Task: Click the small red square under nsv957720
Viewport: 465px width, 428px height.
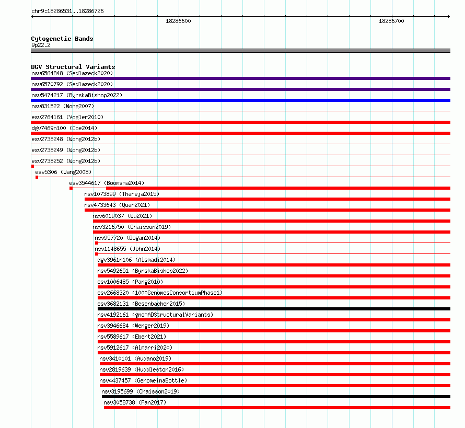Action: (97, 243)
